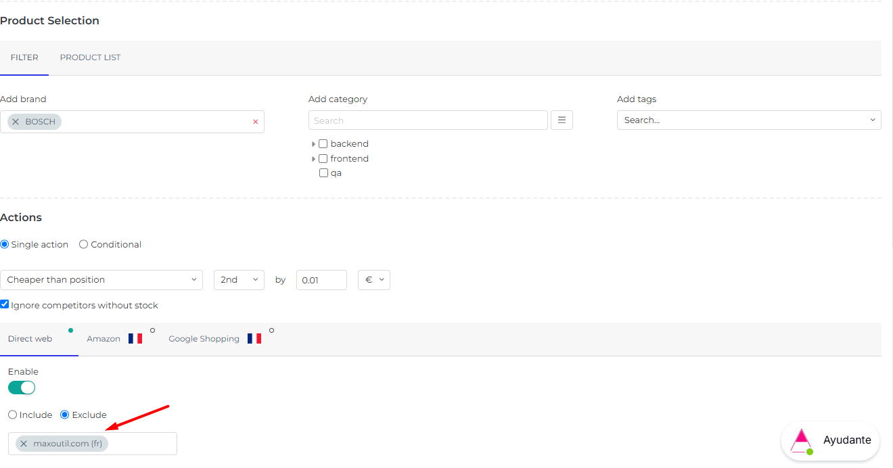Image resolution: width=893 pixels, height=468 pixels.
Task: Toggle the Enable switch off
Action: (x=22, y=388)
